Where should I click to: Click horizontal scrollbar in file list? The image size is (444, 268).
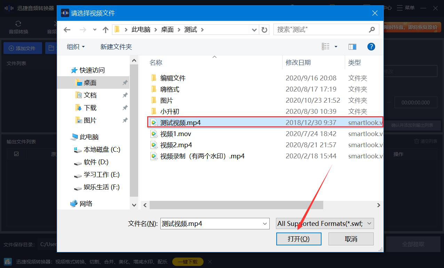click(236, 205)
